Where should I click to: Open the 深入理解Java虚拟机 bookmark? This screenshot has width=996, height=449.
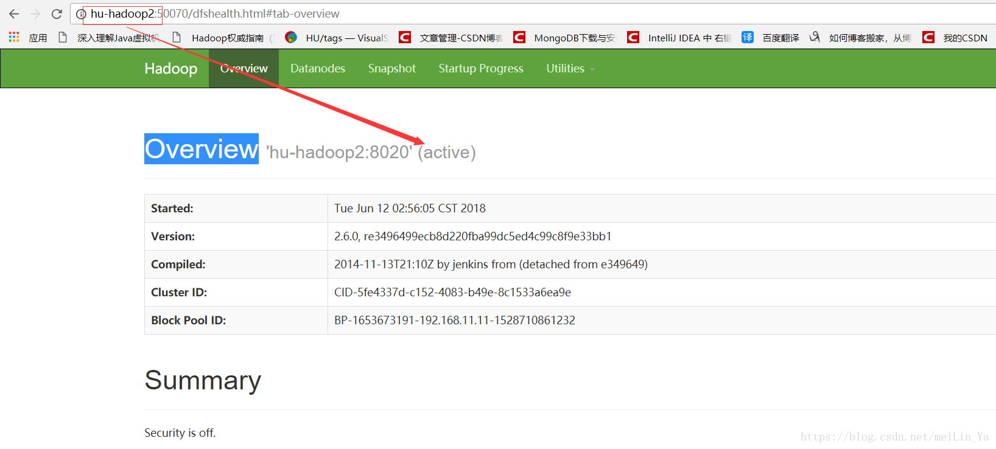click(x=110, y=38)
